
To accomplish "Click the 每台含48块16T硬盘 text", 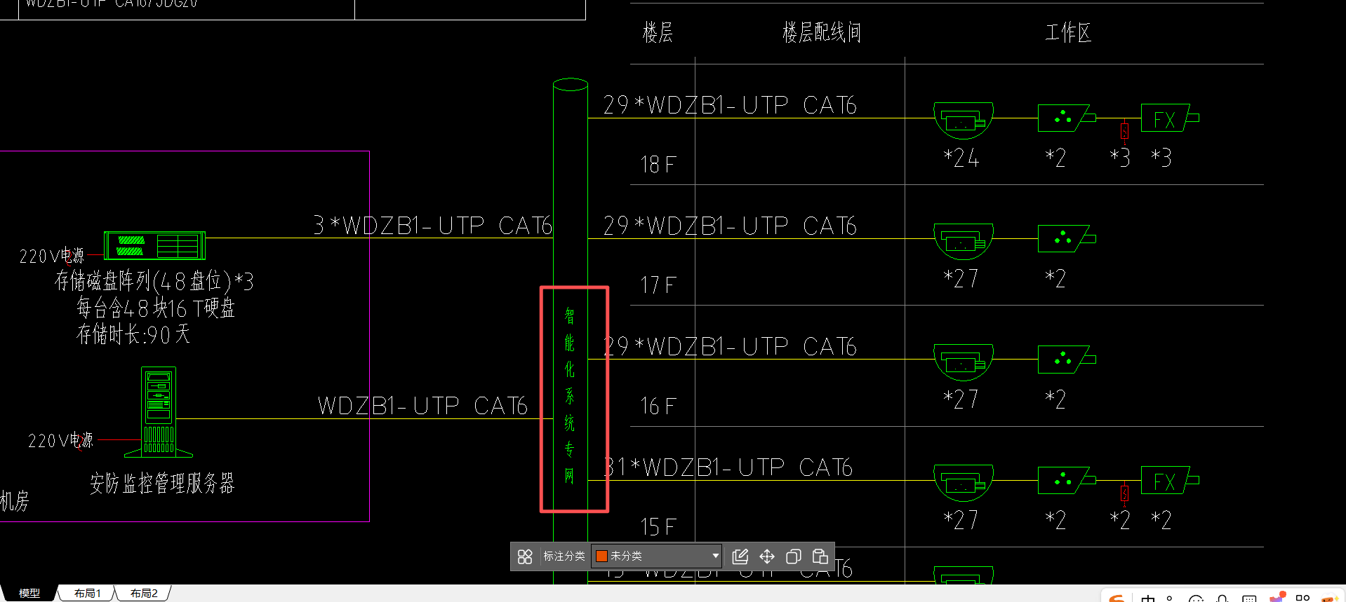I will [x=156, y=308].
